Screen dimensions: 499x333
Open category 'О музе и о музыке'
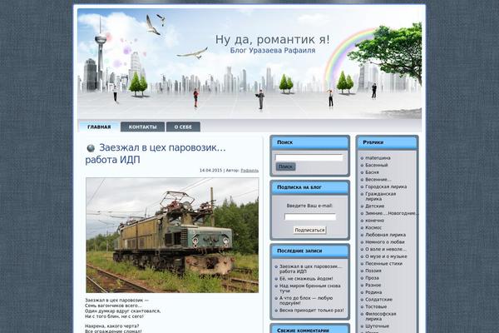coord(386,256)
